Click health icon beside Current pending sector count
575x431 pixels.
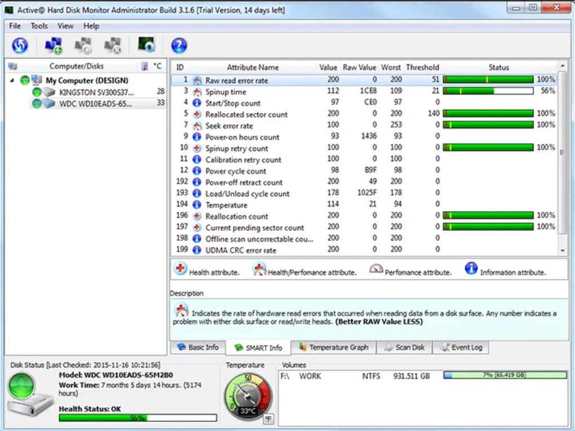[x=197, y=228]
